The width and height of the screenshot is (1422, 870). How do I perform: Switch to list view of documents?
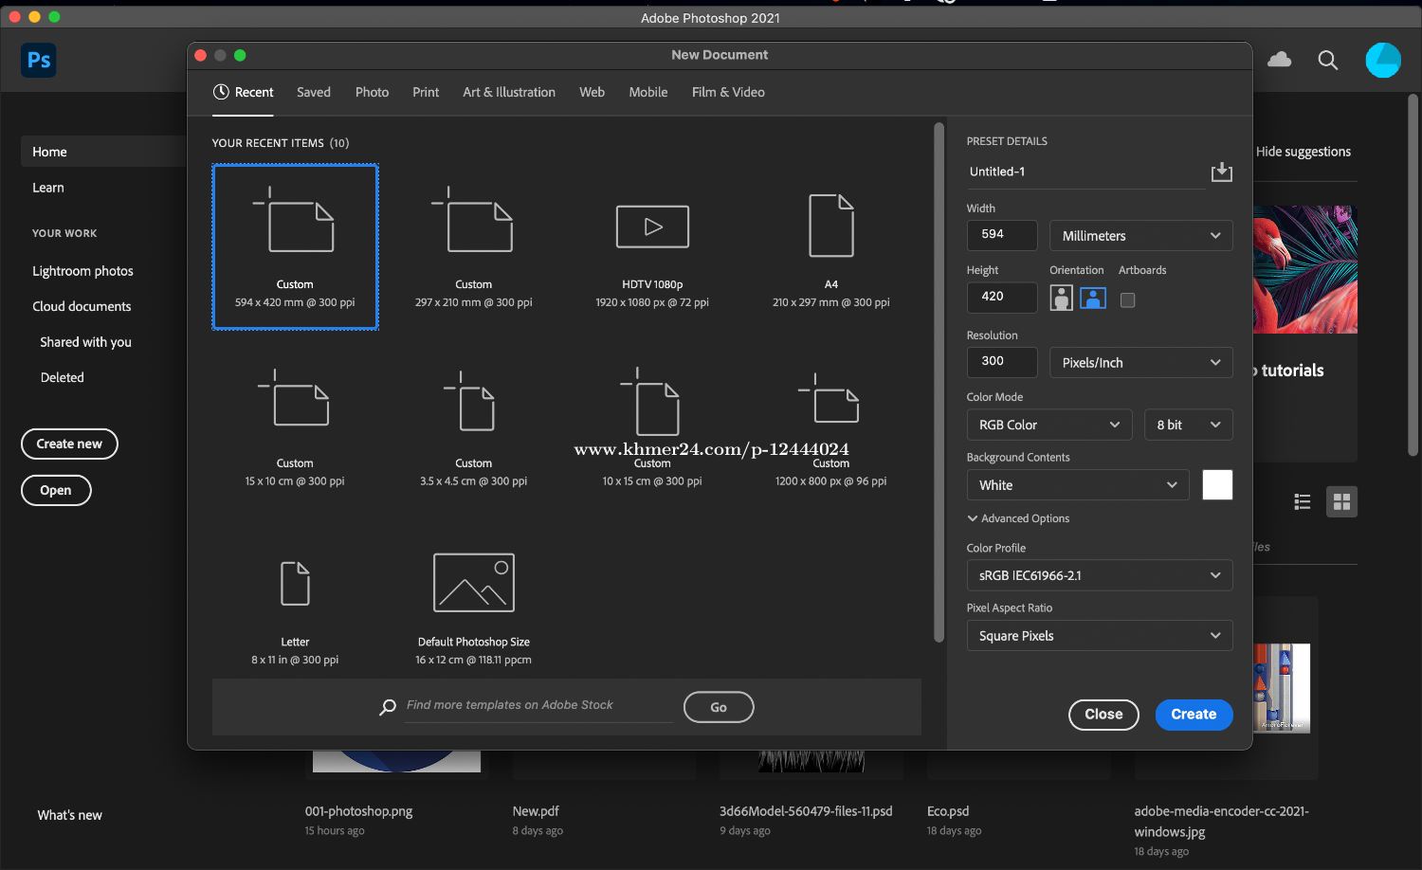(1302, 501)
